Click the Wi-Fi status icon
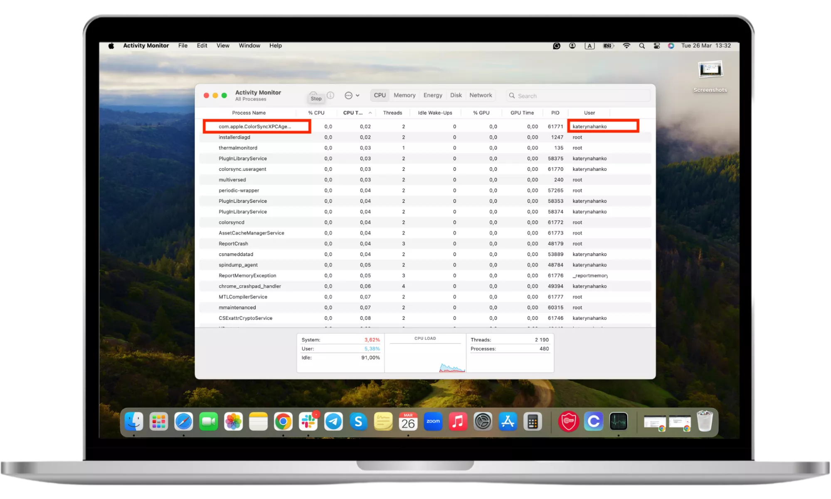Screen dimensions: 831x499 626,46
